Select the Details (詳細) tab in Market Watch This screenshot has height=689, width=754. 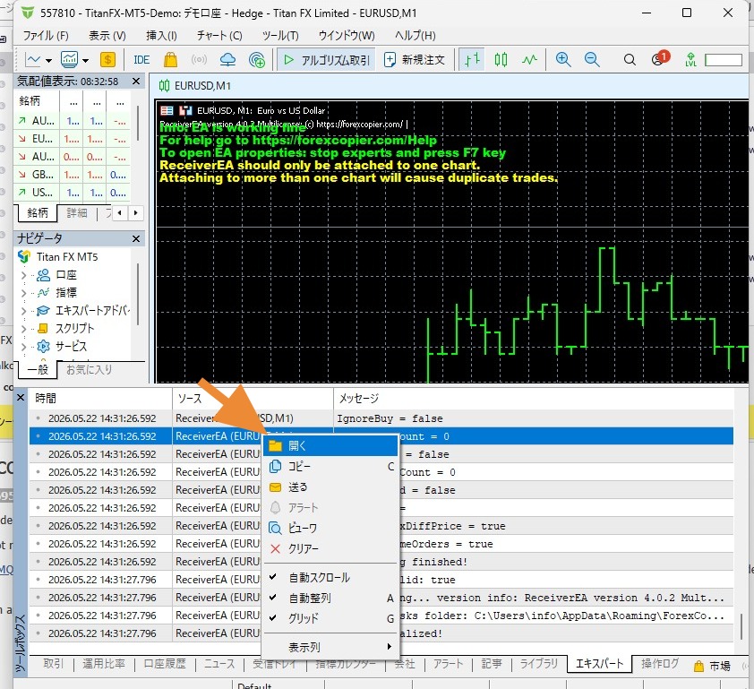77,213
